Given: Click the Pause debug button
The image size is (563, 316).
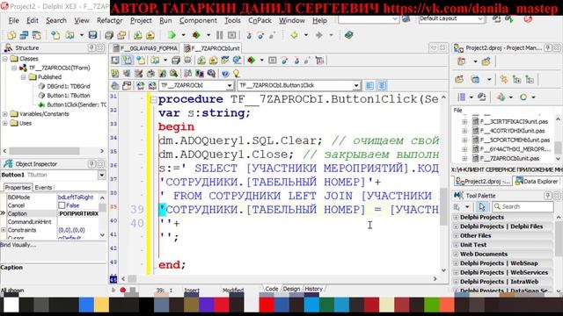Looking at the screenshot, I should tap(219, 35).
